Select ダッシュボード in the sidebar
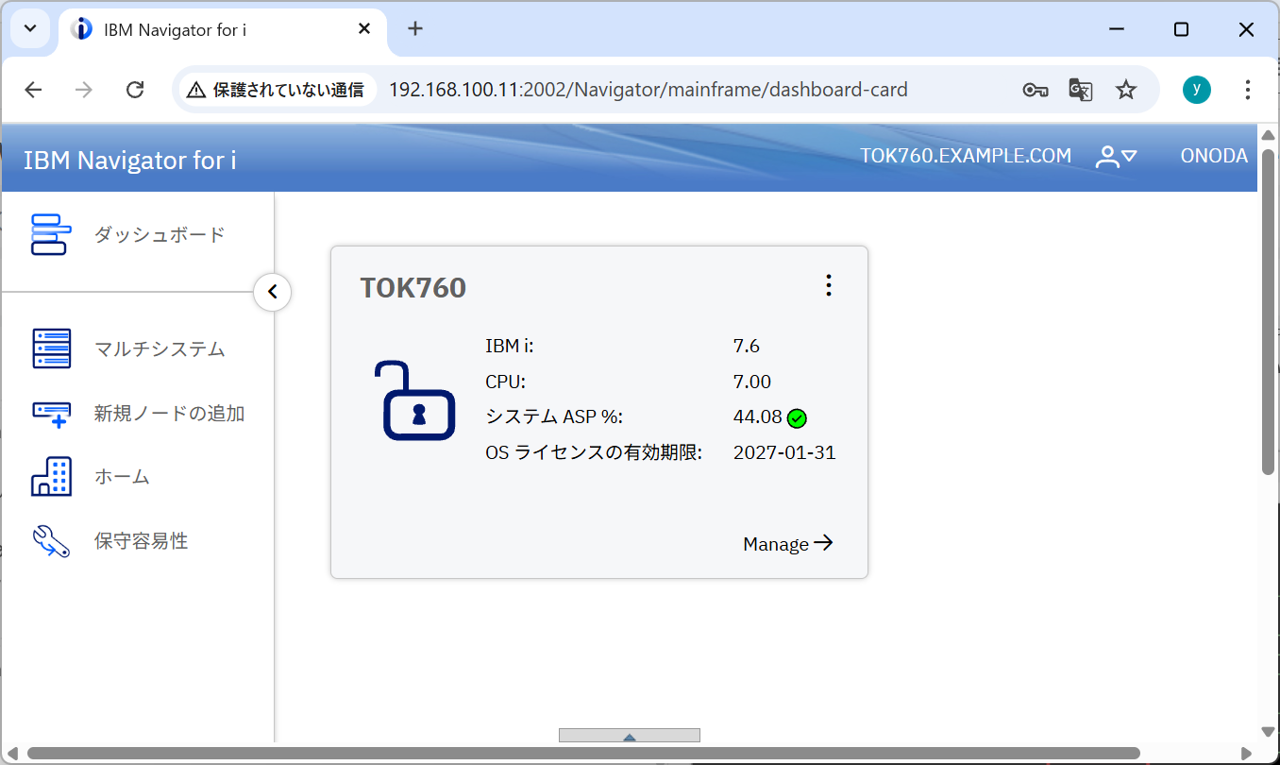This screenshot has width=1280, height=765. pos(160,235)
